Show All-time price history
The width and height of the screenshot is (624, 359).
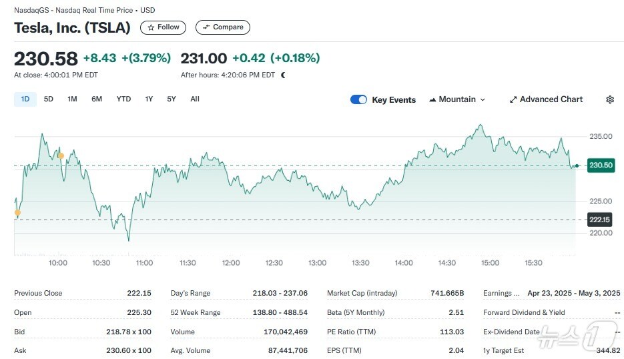click(x=195, y=99)
